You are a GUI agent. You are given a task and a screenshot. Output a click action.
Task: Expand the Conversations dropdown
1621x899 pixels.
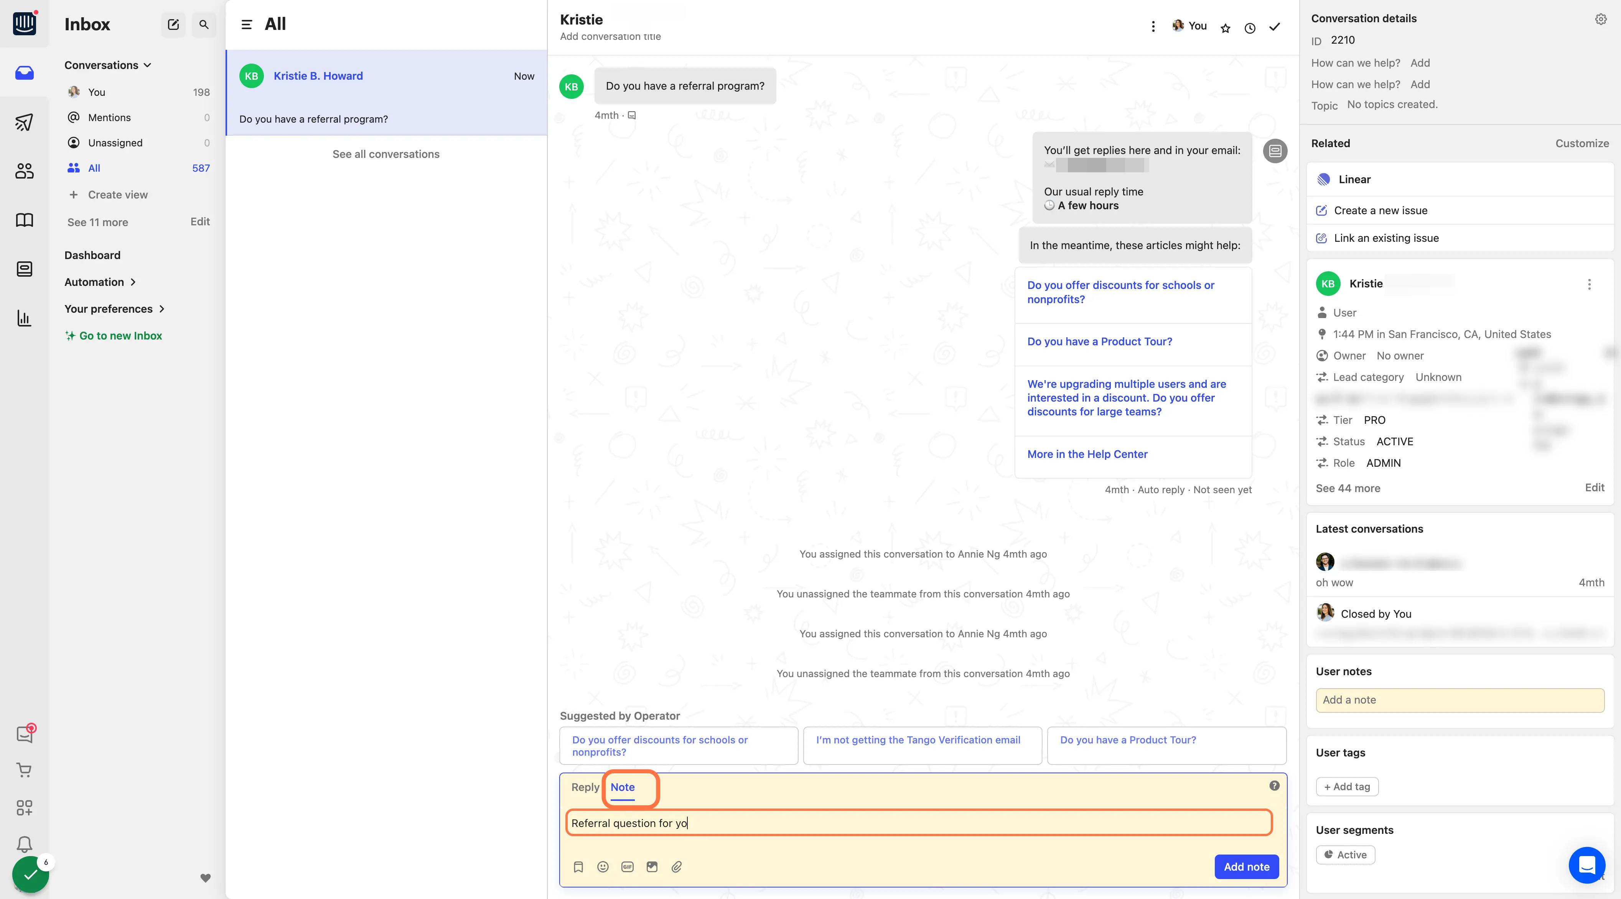click(x=108, y=66)
